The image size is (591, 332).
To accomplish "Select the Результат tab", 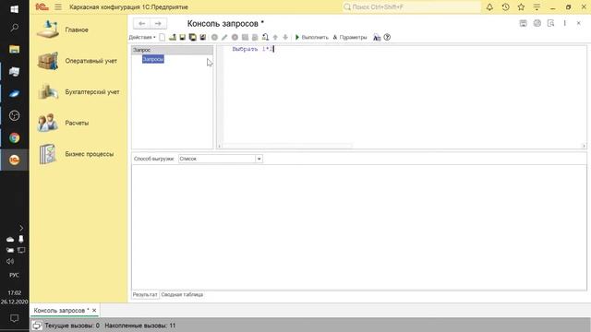I will [145, 295].
